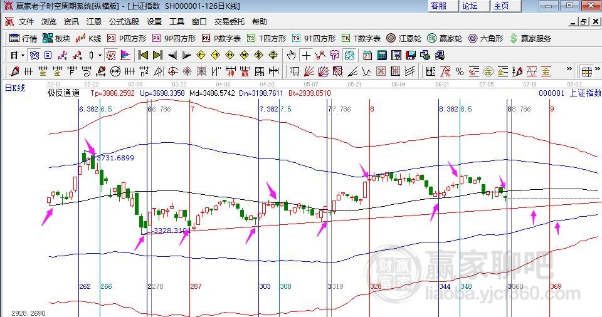Viewport: 602px width, 317px height.
Task: Open the 江恩轮 Gann wheel
Action: click(x=403, y=38)
